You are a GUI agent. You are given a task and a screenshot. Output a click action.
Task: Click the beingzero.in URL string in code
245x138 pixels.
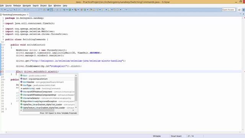point(77,61)
